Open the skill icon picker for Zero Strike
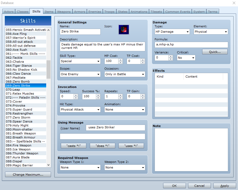 (x=124, y=29)
